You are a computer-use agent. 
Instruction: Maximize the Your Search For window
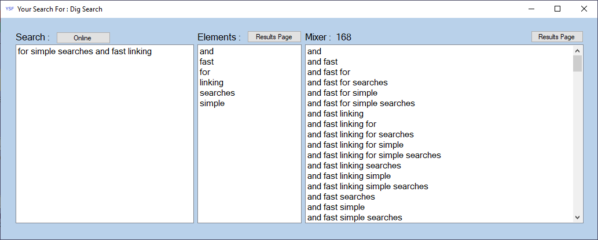tap(557, 9)
